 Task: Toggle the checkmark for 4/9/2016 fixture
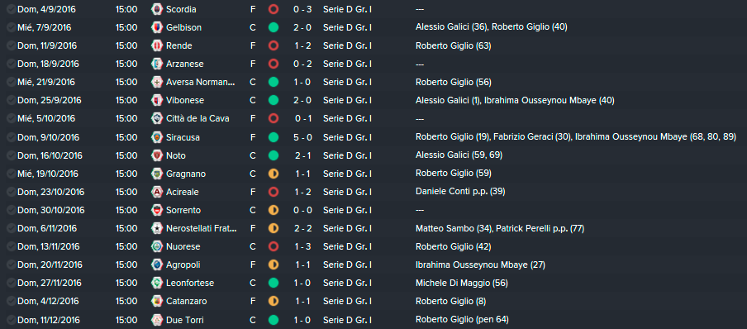[11, 9]
